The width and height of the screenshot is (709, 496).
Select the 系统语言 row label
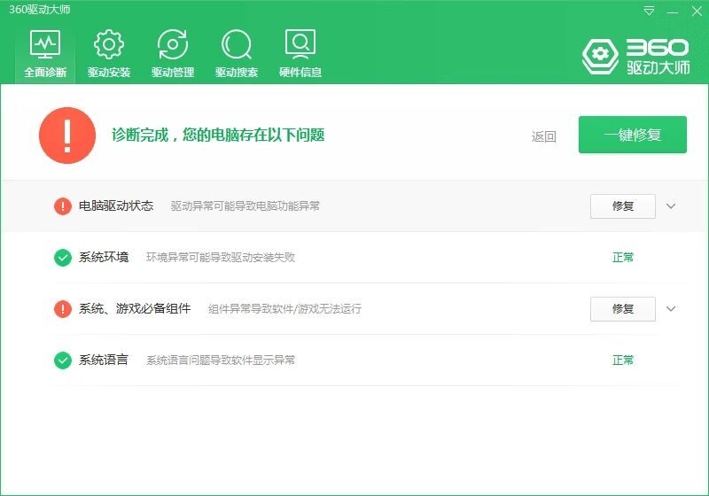104,360
